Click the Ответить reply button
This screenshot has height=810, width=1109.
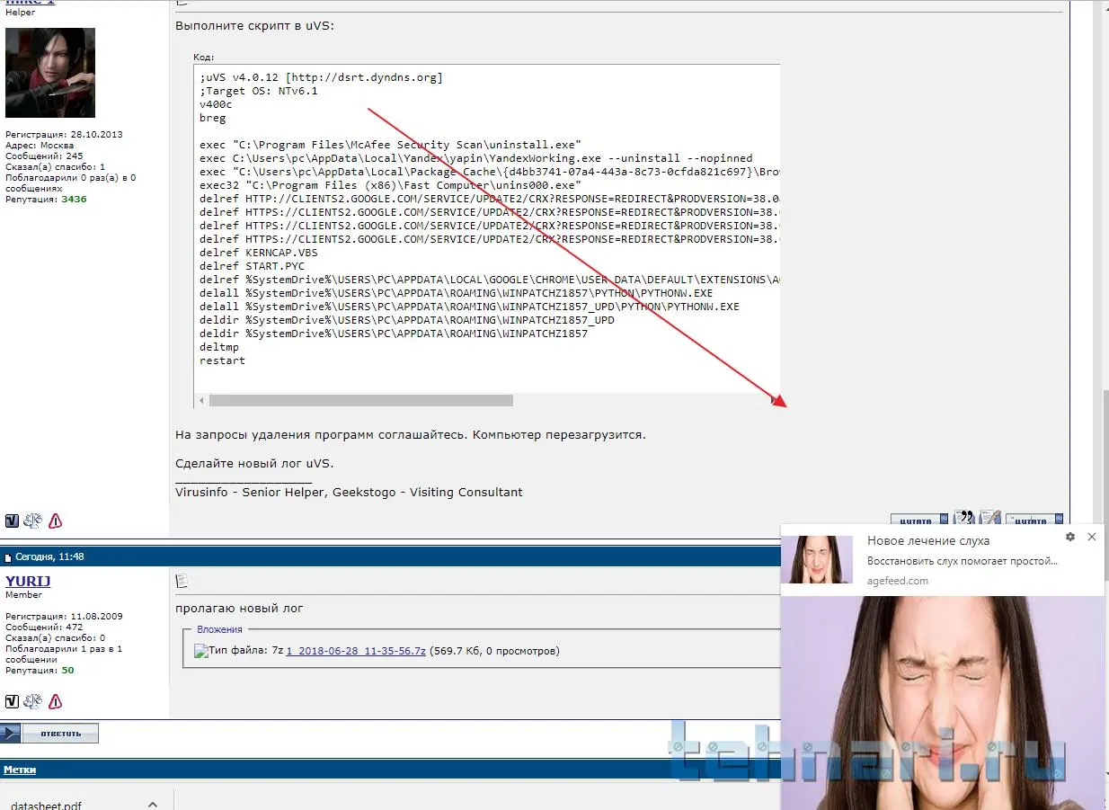pos(60,734)
